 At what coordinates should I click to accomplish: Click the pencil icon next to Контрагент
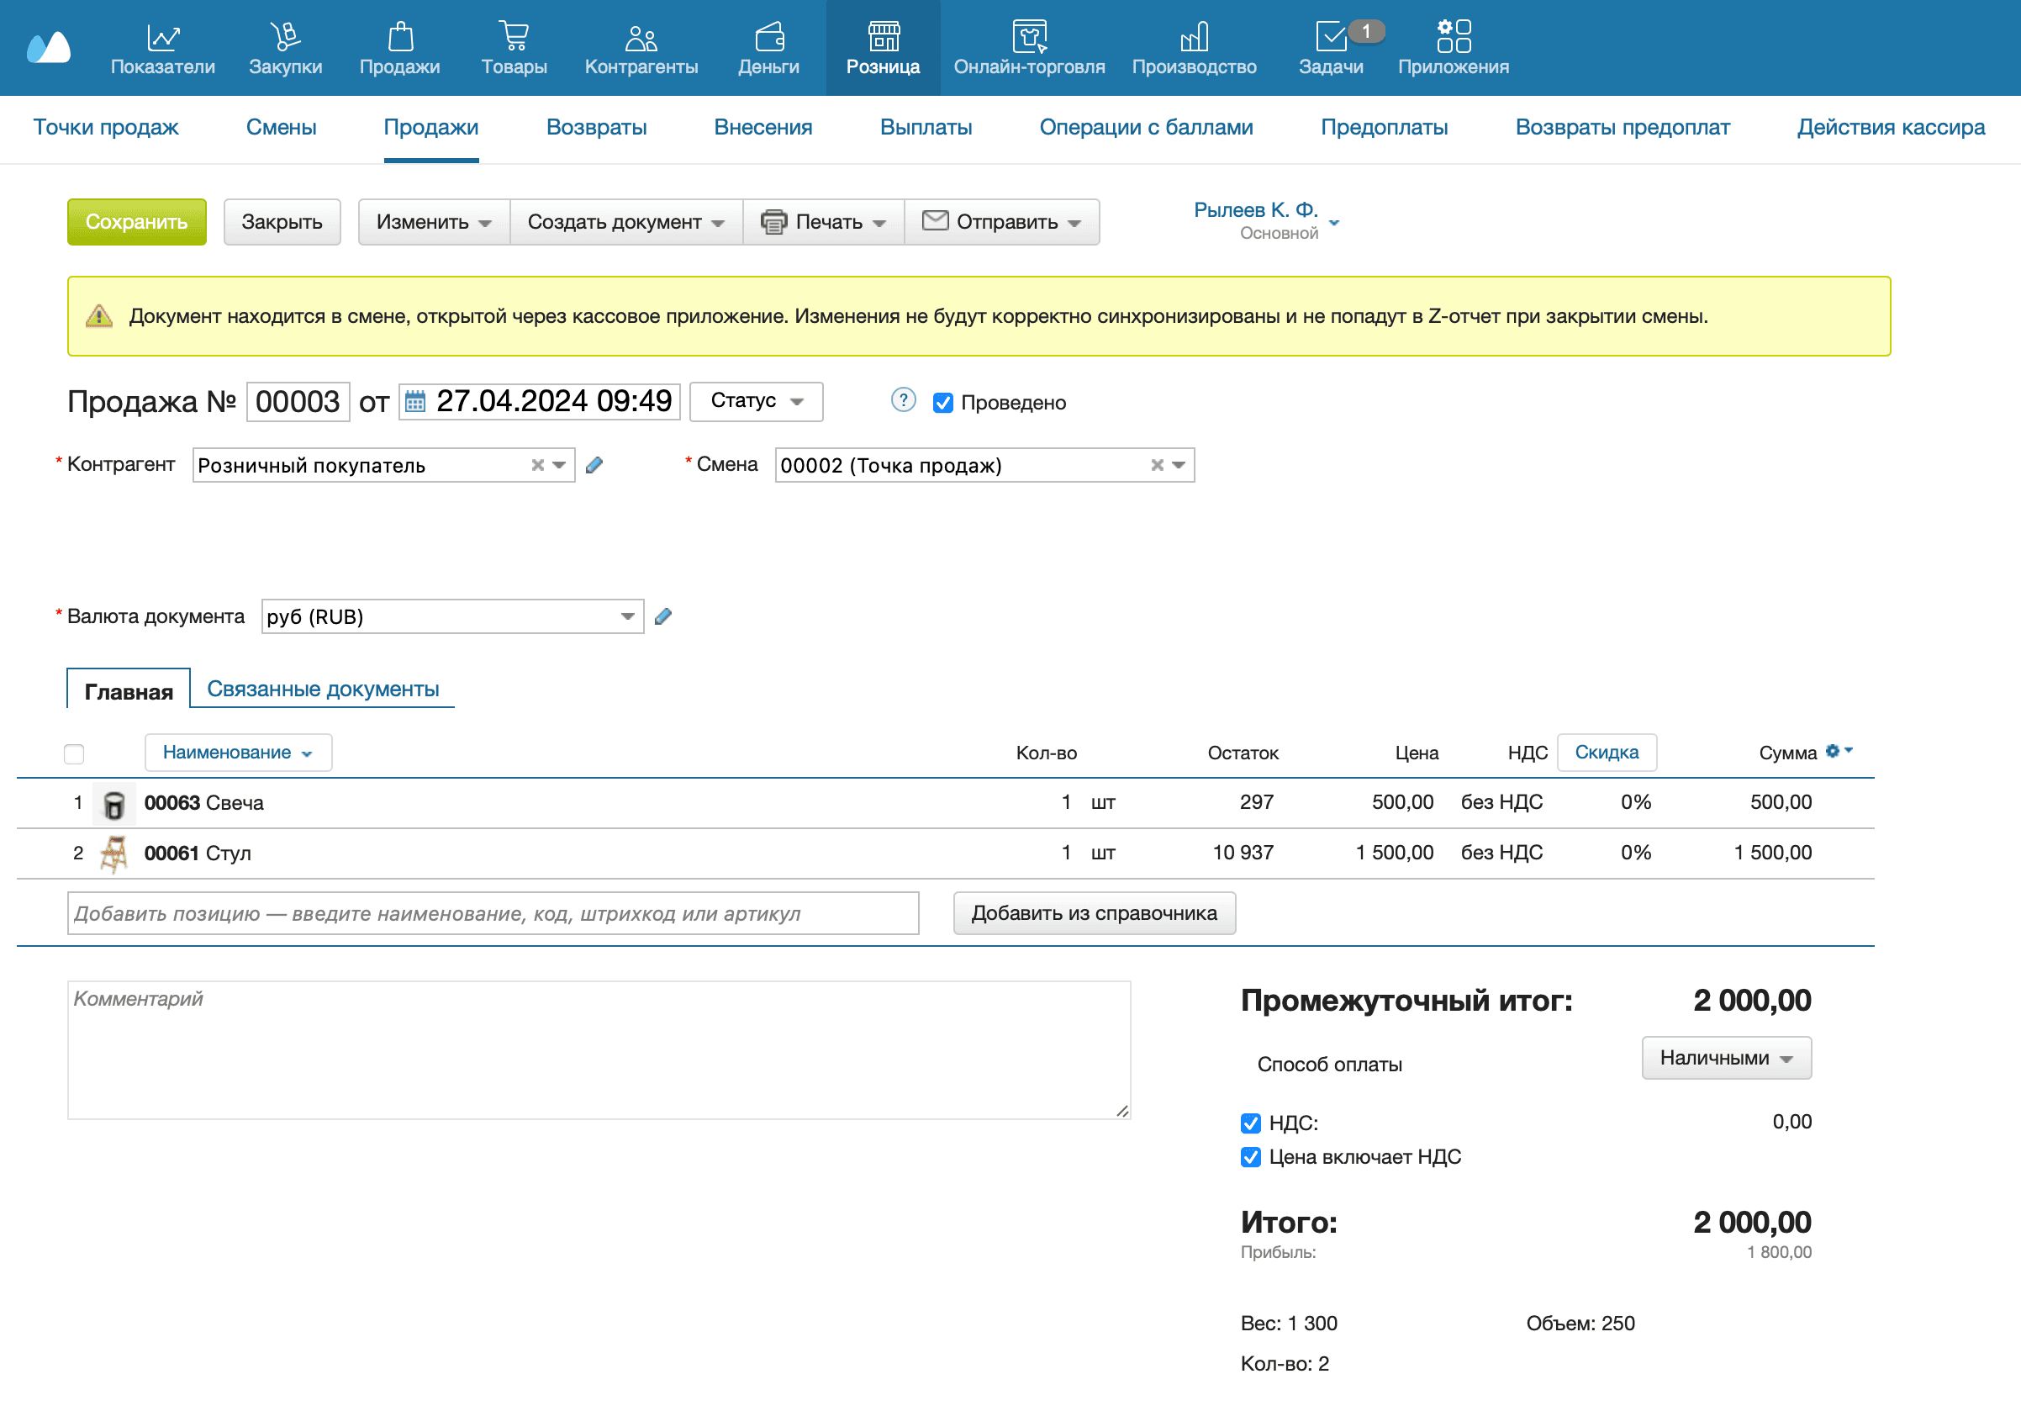coord(594,465)
